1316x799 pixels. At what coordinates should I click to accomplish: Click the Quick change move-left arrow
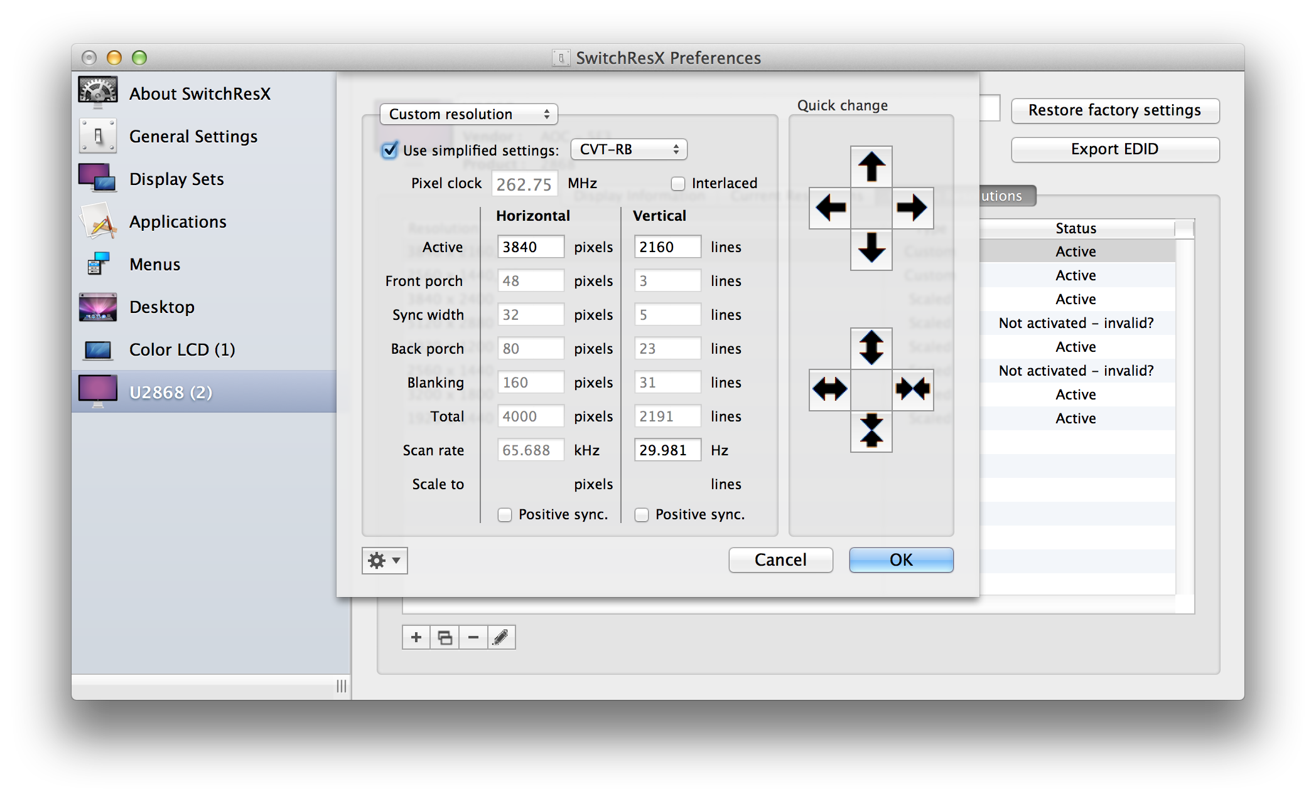point(830,208)
